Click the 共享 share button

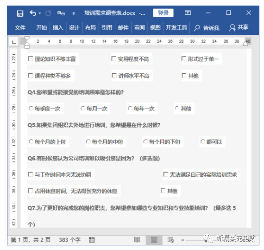point(239,27)
